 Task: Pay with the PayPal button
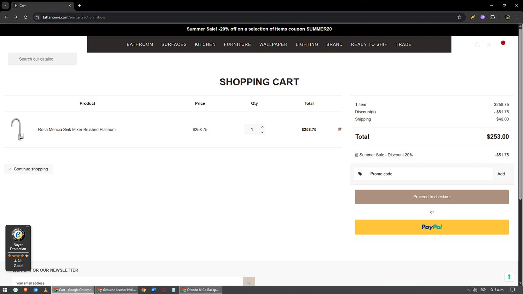coord(432,227)
